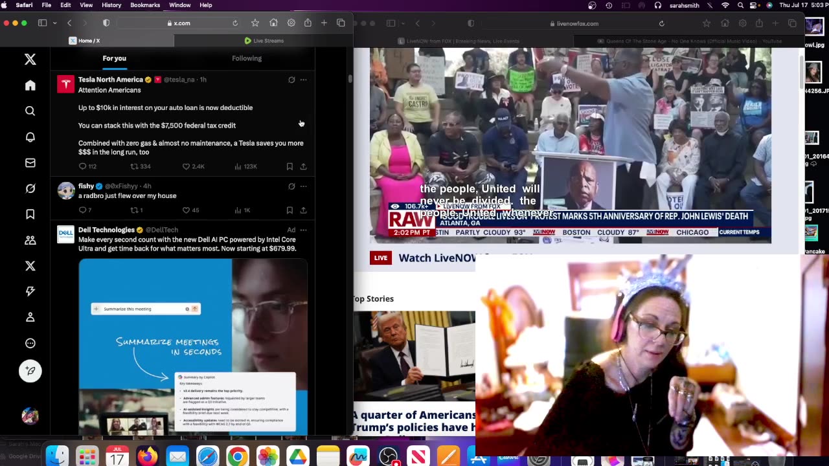The height and width of the screenshot is (466, 829).
Task: Click bookmark star in x.com toolbar
Action: coord(255,23)
